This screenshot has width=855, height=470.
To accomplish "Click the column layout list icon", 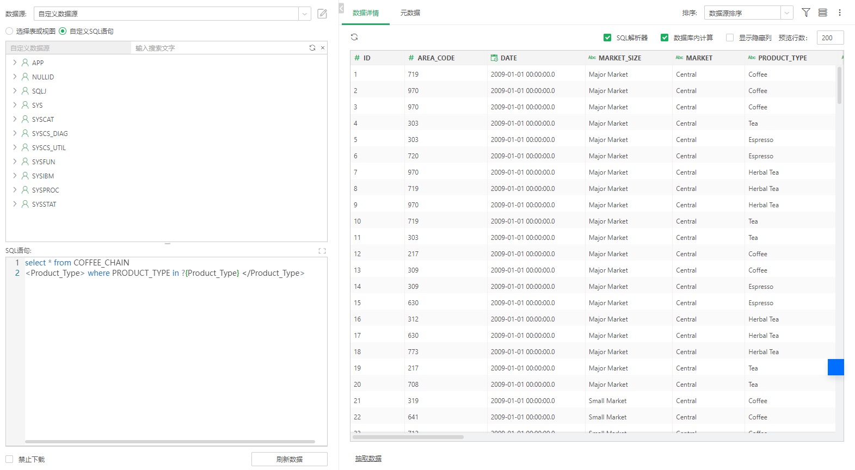I will point(823,13).
